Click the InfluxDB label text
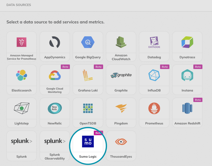212x166 pixels. pos(154,90)
